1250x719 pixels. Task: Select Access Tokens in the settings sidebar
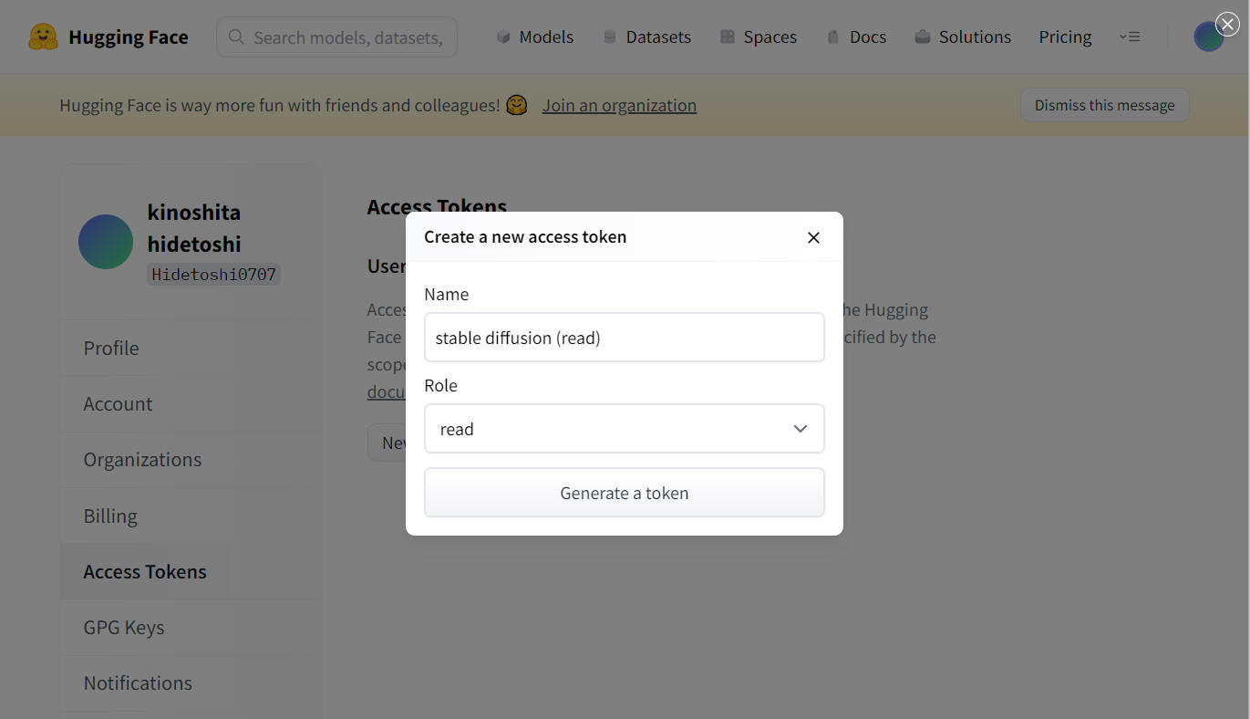point(191,571)
